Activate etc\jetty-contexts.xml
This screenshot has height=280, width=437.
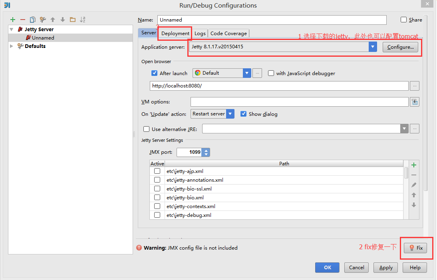tap(157, 206)
